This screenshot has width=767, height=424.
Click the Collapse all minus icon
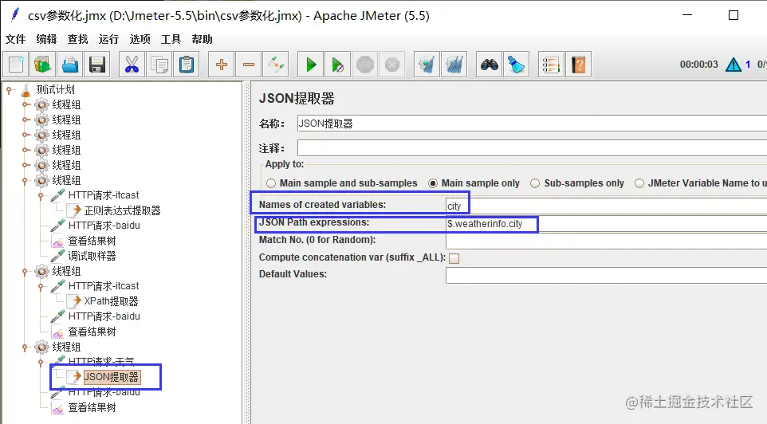point(249,65)
